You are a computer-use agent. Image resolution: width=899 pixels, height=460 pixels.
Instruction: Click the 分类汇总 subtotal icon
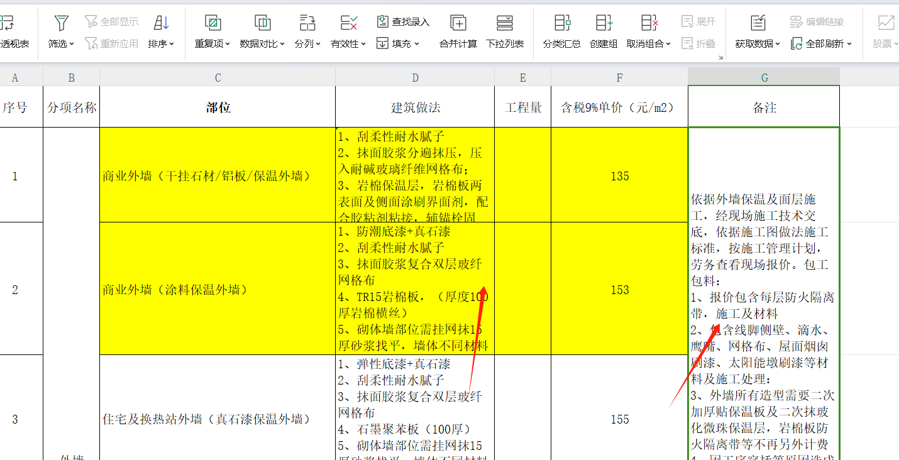(x=562, y=23)
